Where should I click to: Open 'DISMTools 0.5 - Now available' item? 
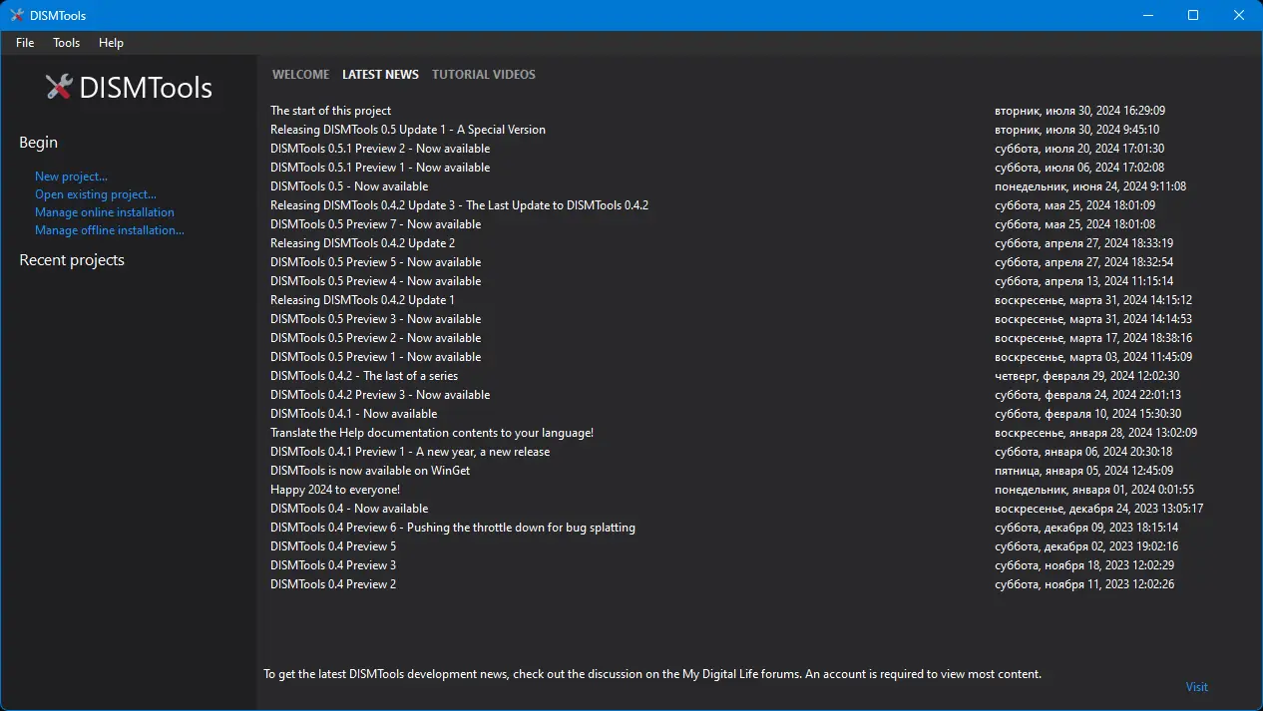(x=349, y=186)
